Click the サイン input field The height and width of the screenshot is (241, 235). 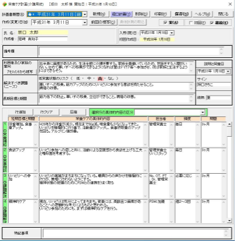click(214, 85)
